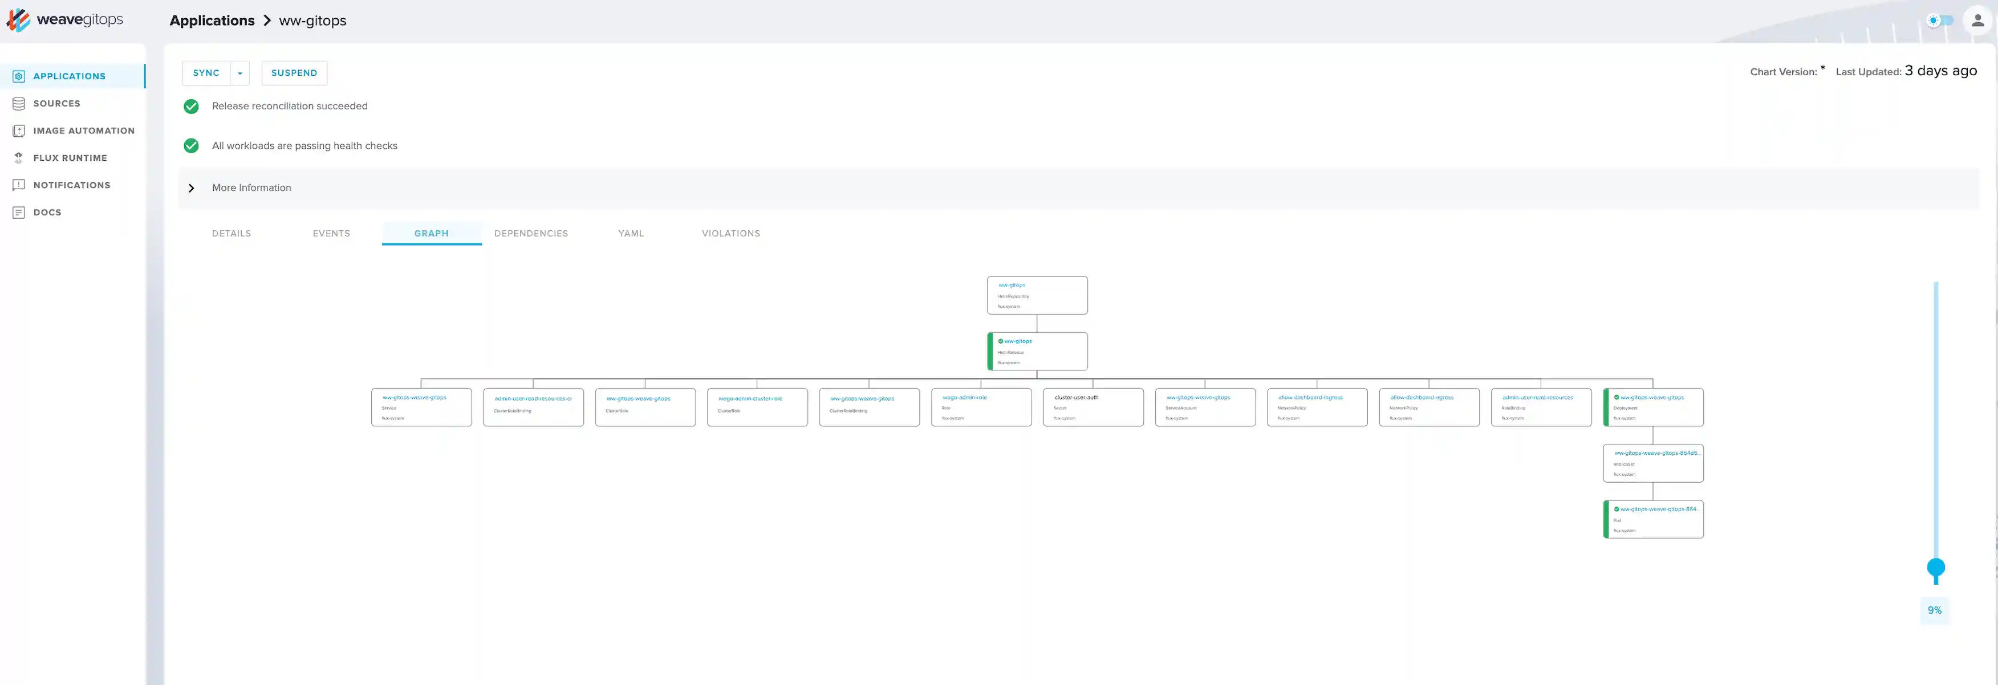Open the Sources section in the sidebar
The width and height of the screenshot is (1998, 685).
pyautogui.click(x=56, y=103)
